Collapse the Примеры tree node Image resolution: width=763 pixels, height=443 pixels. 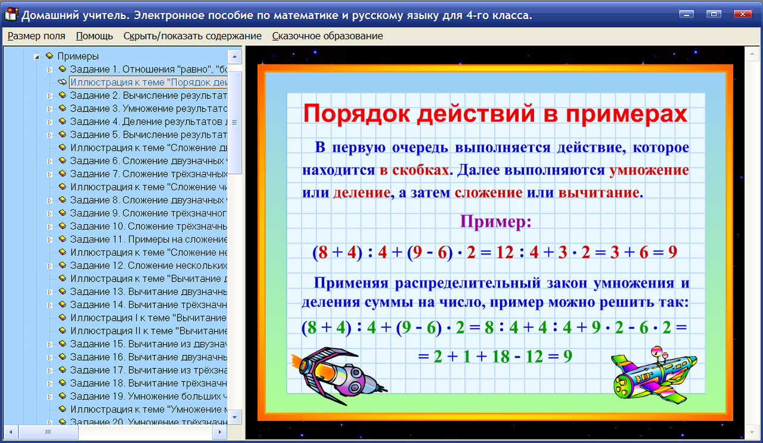[38, 57]
